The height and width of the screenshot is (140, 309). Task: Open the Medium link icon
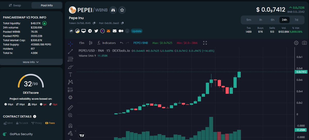point(121,31)
